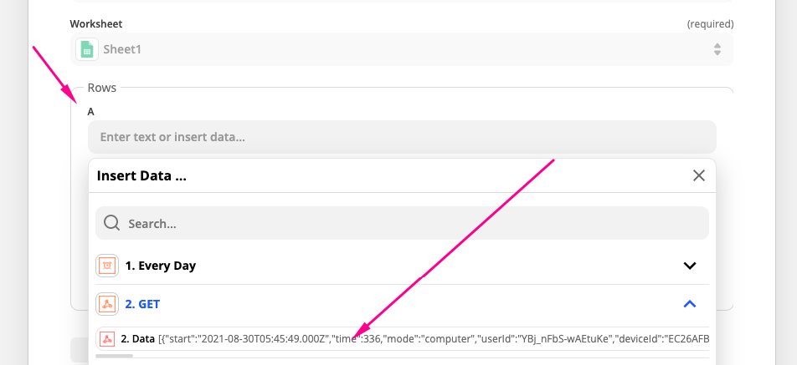Image resolution: width=797 pixels, height=365 pixels.
Task: Click the 'Insert Data ...' heading
Action: click(x=141, y=176)
